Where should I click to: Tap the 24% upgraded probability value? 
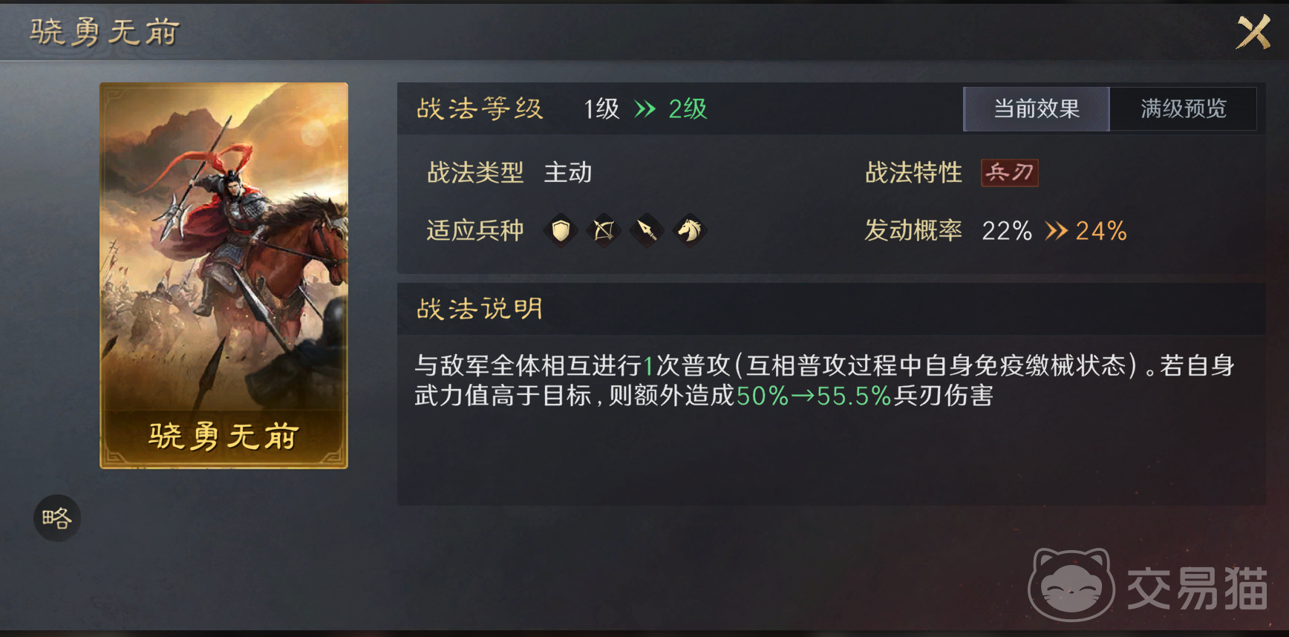click(1101, 231)
